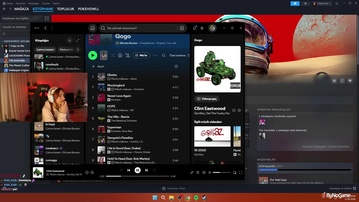Seek on the song progress bar
The image size is (359, 202).
(137, 176)
